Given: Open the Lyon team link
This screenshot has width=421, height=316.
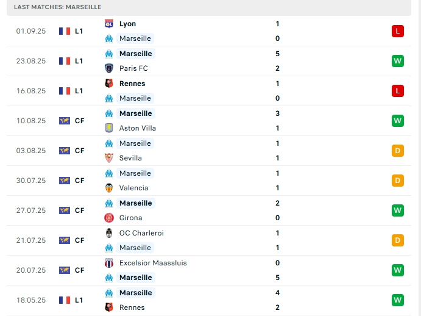Looking at the screenshot, I should (128, 24).
